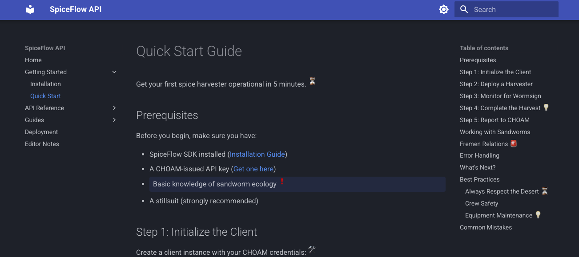The width and height of the screenshot is (579, 257).
Task: Open the Installation Guide link
Action: point(257,154)
